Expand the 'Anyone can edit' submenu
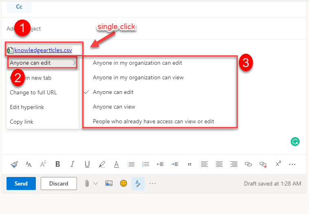The image size is (309, 214). pyautogui.click(x=42, y=63)
